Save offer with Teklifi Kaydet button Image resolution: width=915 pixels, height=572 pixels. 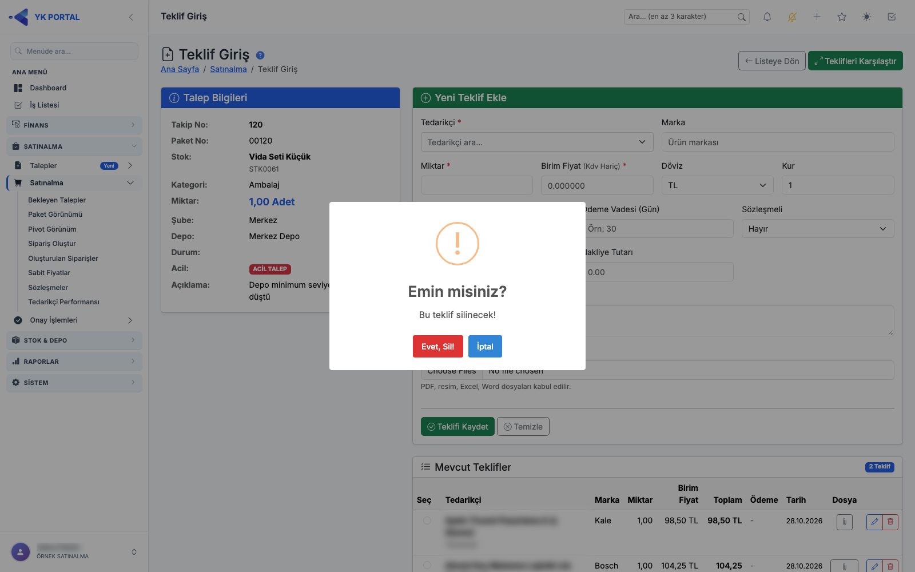point(457,427)
